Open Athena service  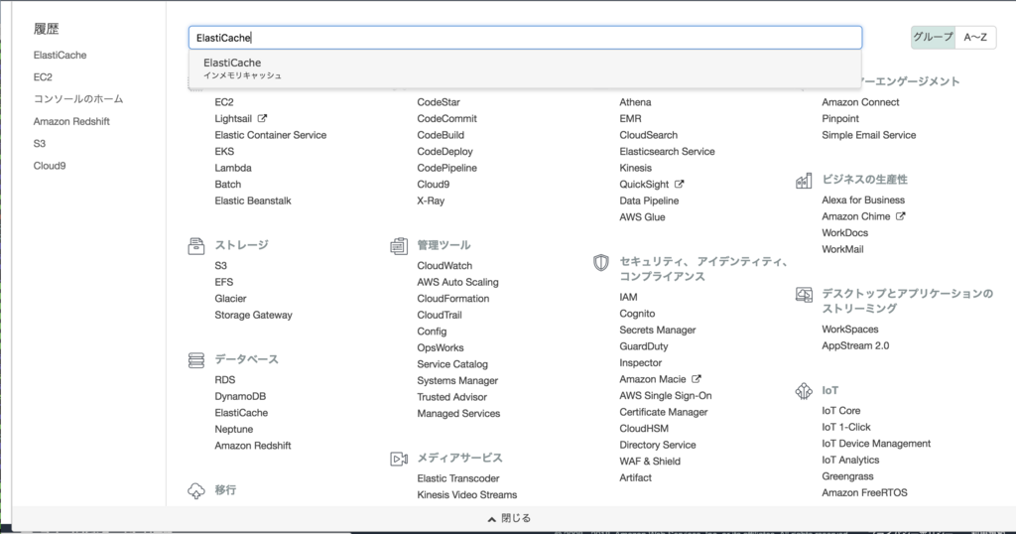pos(635,102)
